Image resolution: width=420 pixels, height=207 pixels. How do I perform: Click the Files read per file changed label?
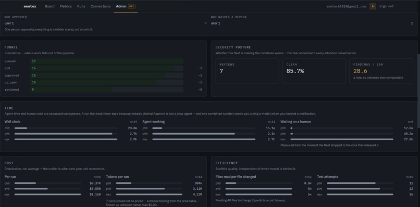236,177
